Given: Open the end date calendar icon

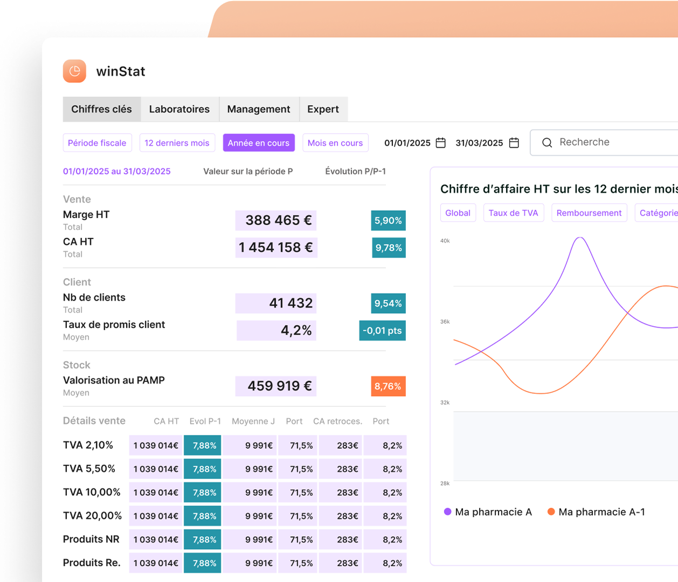Looking at the screenshot, I should 514,143.
